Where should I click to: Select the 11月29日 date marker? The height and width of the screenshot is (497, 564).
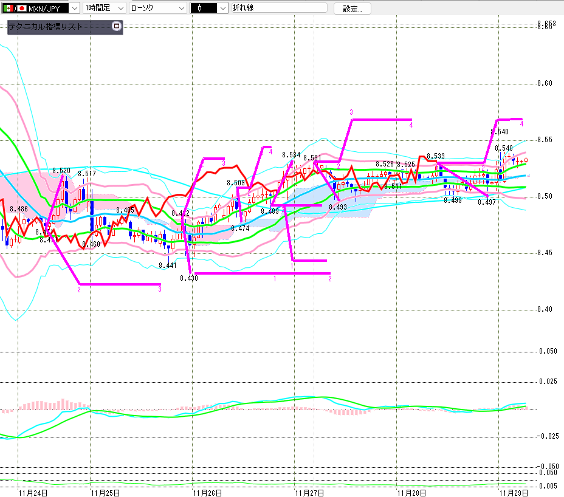click(x=514, y=492)
